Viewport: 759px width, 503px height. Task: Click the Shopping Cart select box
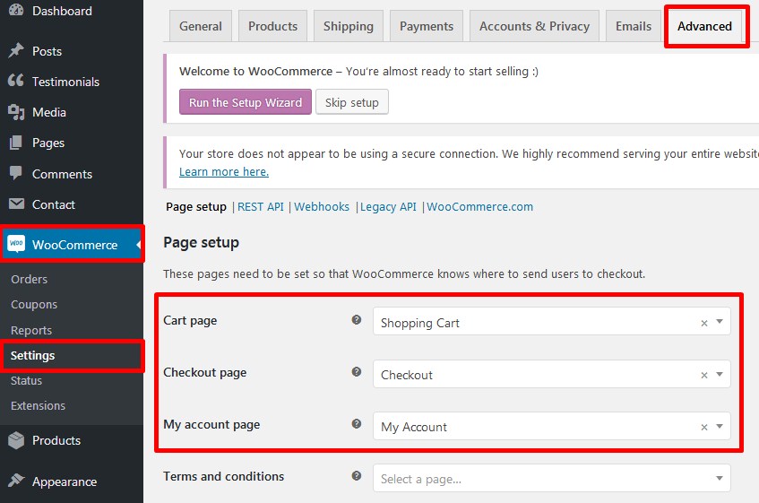click(x=551, y=322)
